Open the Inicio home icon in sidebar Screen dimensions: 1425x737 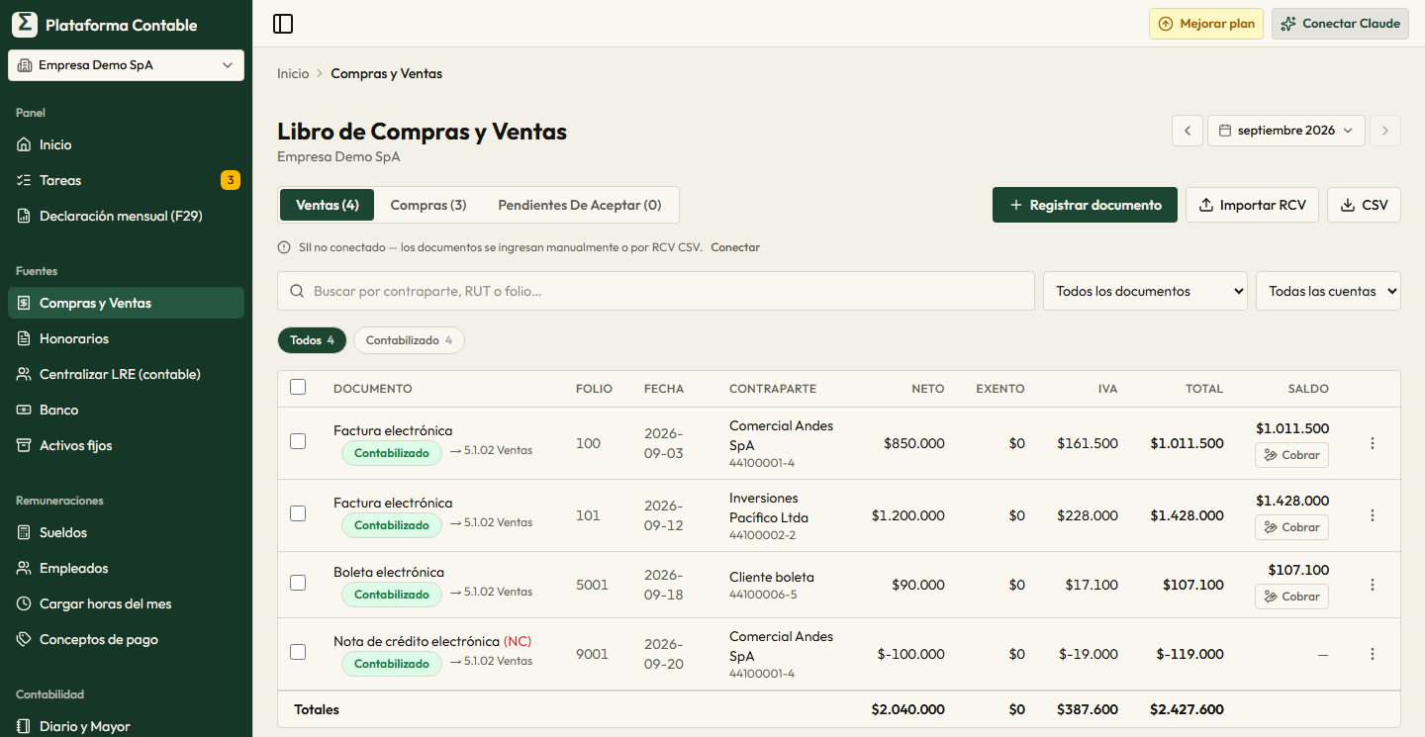coord(25,144)
